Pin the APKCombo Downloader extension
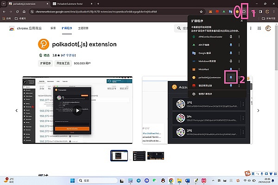278x185 pixels. (231, 37)
